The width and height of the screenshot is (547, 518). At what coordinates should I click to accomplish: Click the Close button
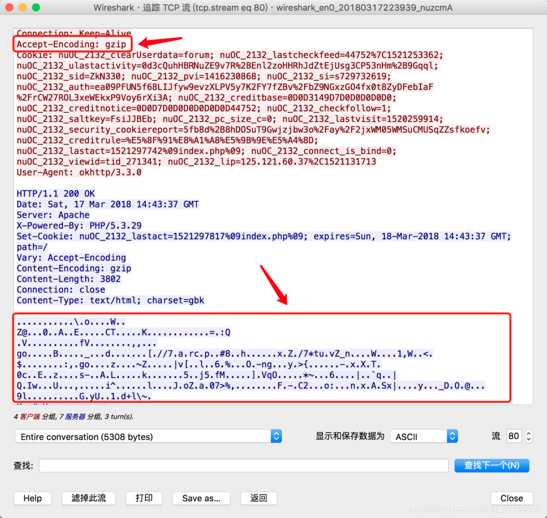(511, 498)
